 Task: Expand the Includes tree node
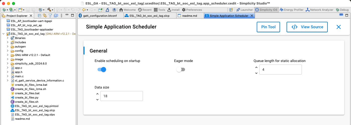pyautogui.click(x=8, y=42)
